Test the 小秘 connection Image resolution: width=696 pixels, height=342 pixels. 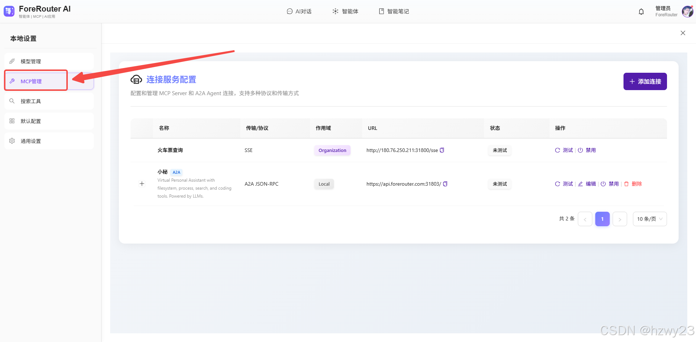click(x=564, y=184)
